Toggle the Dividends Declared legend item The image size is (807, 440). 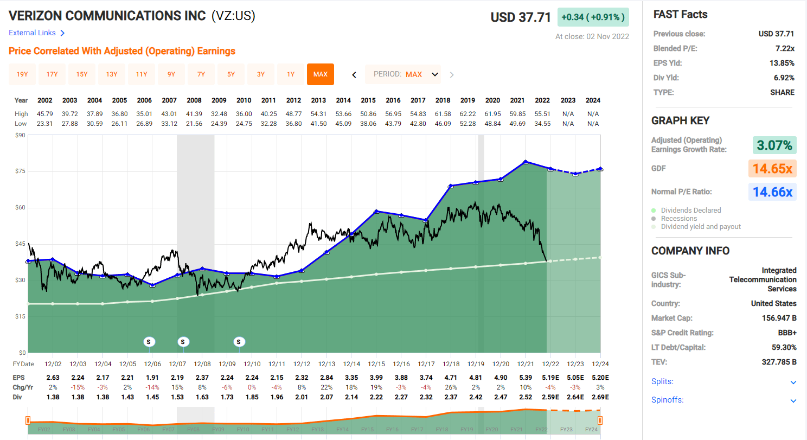(687, 210)
